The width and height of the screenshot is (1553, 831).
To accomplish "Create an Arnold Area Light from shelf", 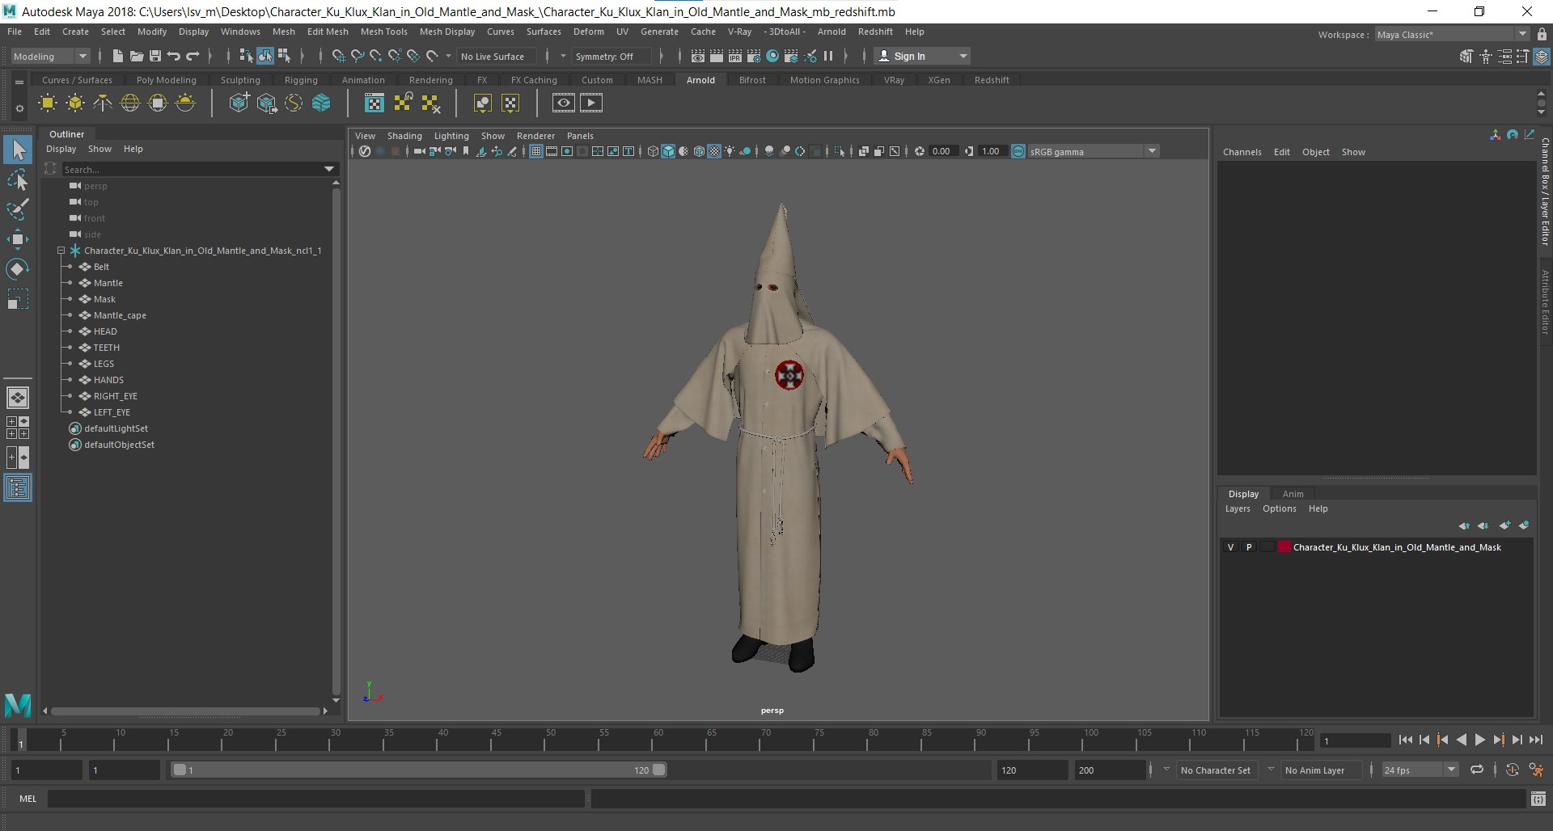I will click(48, 103).
